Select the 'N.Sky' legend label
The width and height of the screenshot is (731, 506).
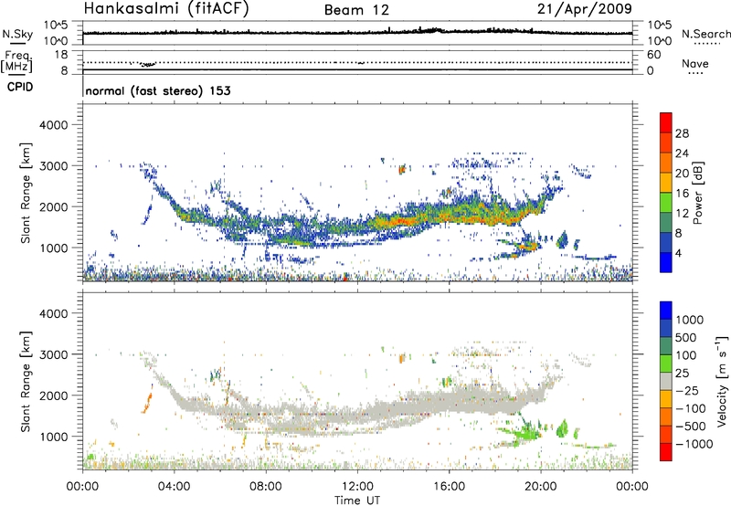17,34
